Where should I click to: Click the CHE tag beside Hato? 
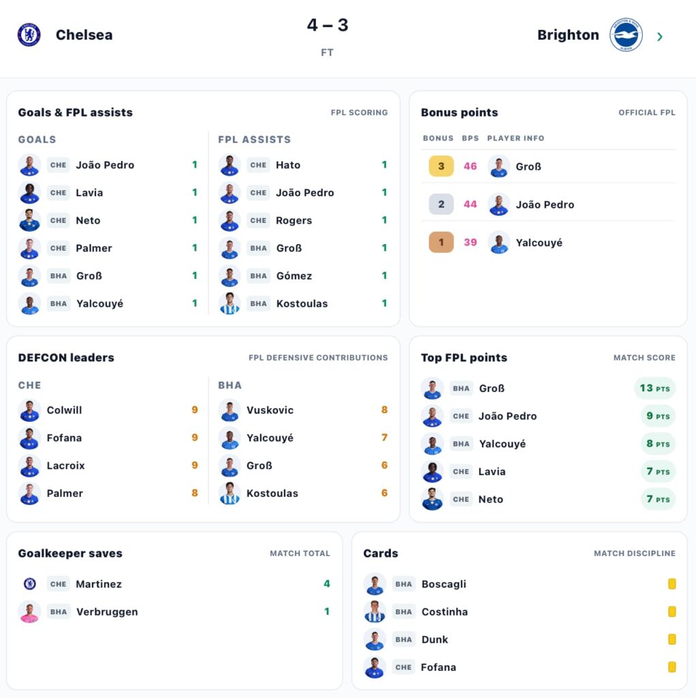[258, 165]
